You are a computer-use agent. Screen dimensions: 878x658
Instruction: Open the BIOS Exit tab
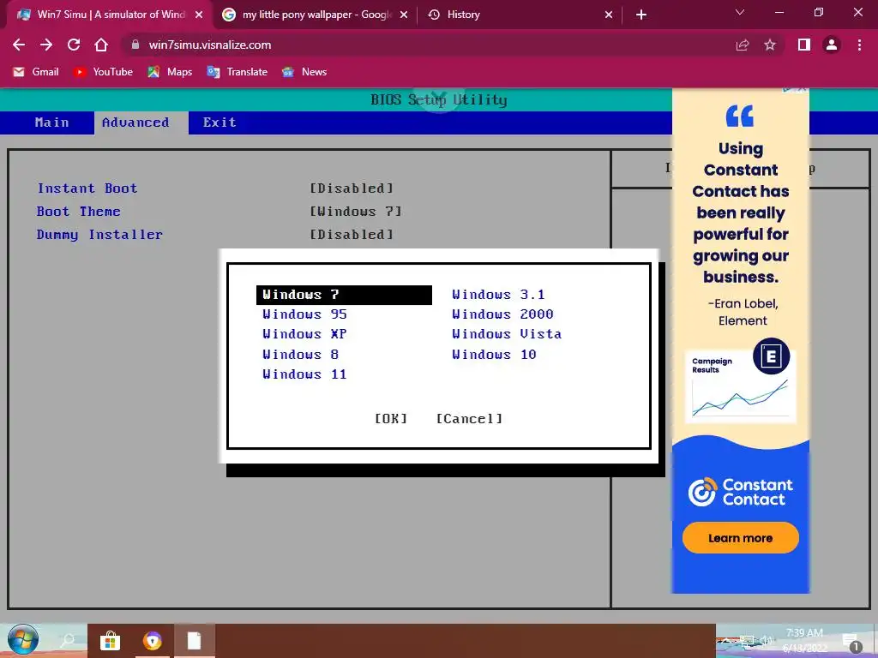[x=219, y=123]
